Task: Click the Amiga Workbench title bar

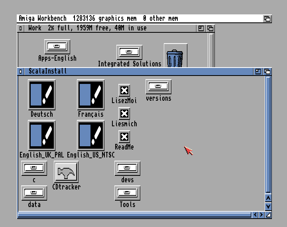Action: point(140,18)
